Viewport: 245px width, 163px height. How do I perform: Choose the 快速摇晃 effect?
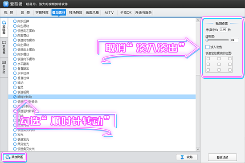[21, 92]
